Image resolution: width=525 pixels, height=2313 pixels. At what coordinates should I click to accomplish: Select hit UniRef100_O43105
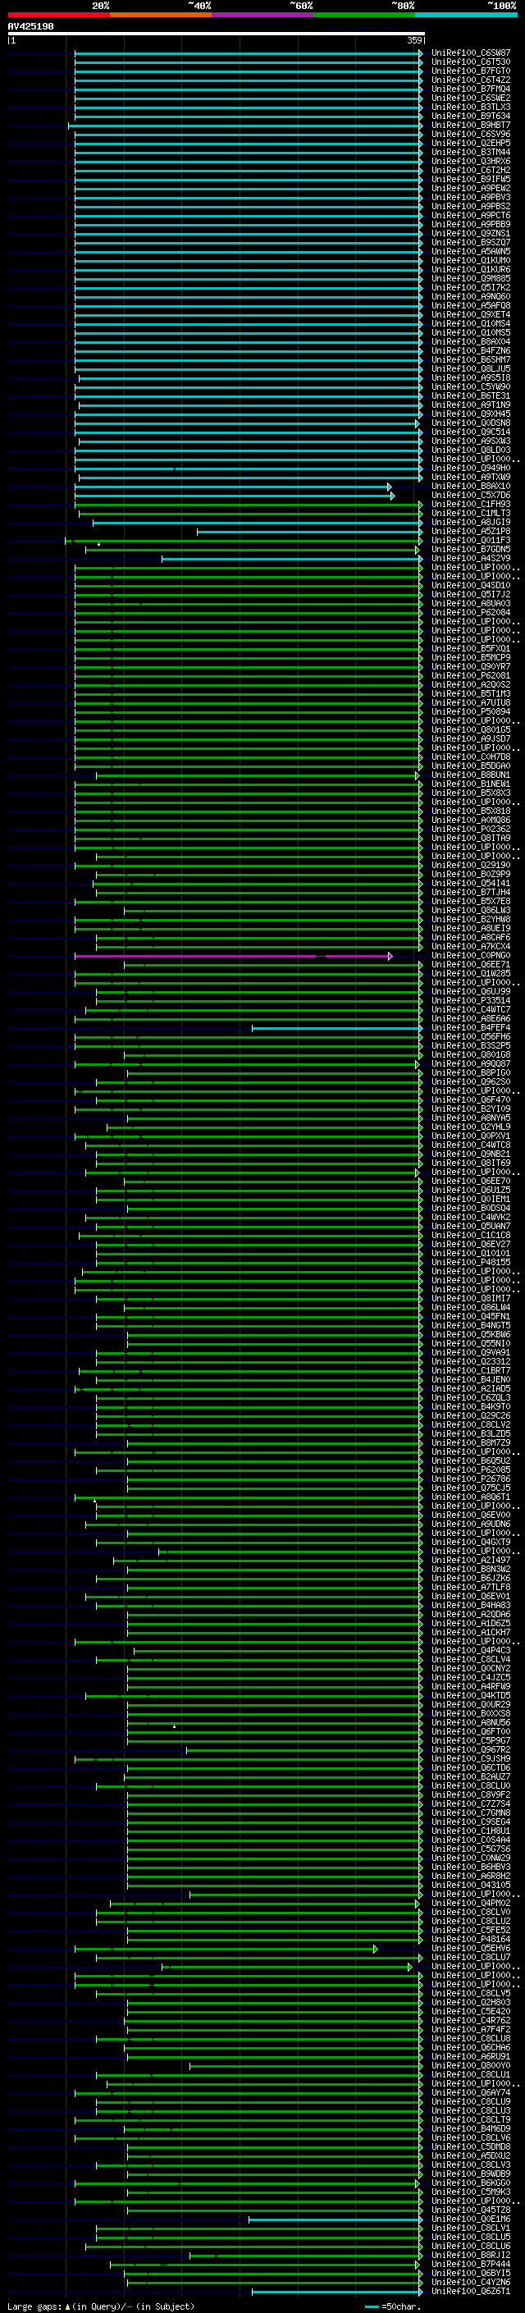pos(470,1886)
